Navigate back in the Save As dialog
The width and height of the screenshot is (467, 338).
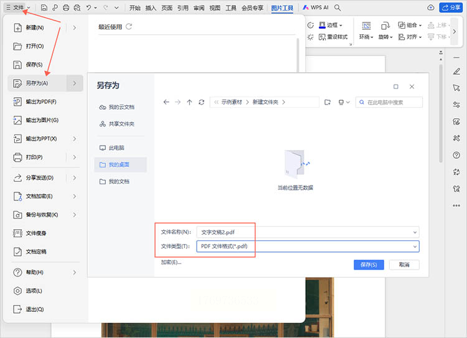click(166, 102)
